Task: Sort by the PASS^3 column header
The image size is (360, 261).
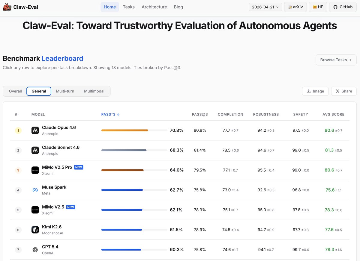Action: point(110,114)
